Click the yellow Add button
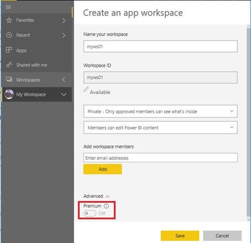The height and width of the screenshot is (243, 251). 103,169
